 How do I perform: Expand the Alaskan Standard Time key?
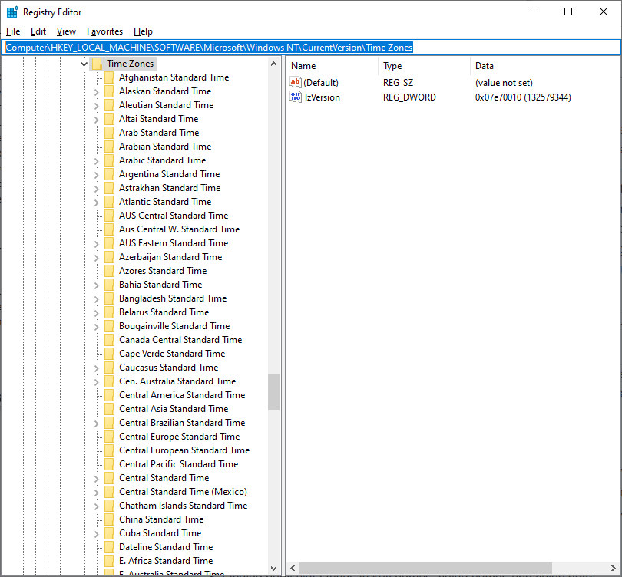pos(96,91)
